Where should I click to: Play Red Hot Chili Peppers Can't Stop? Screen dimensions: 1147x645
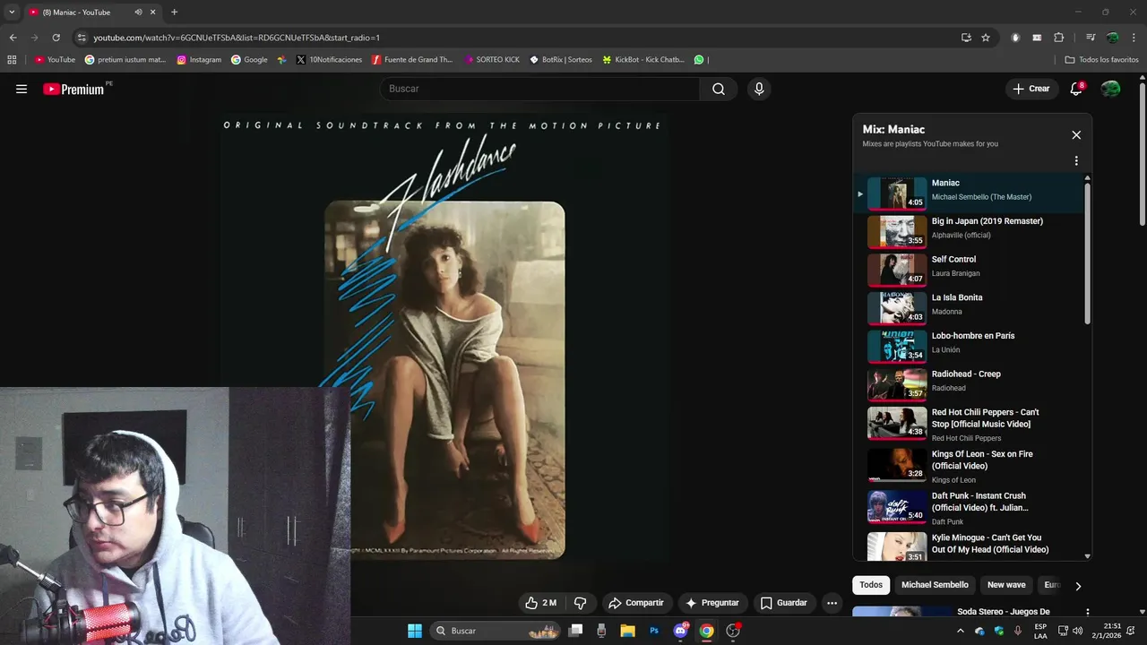pyautogui.click(x=969, y=424)
